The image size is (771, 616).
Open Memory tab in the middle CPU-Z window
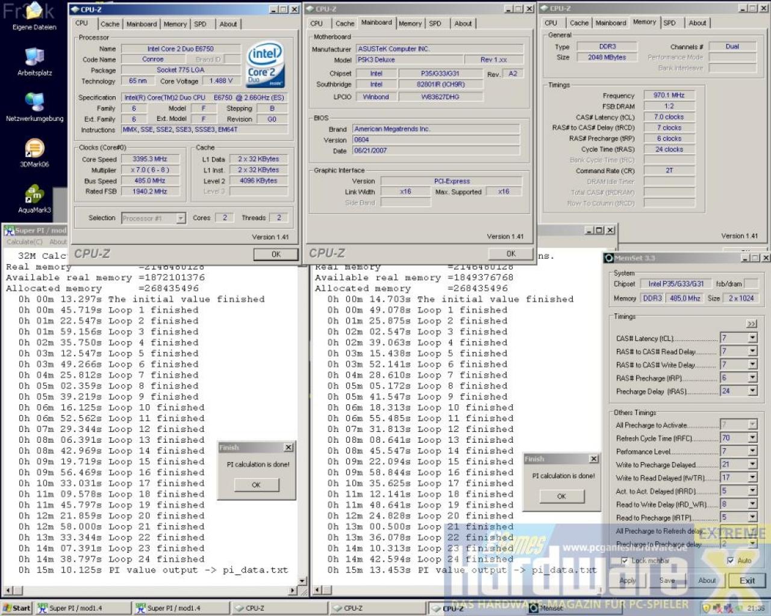pyautogui.click(x=410, y=23)
